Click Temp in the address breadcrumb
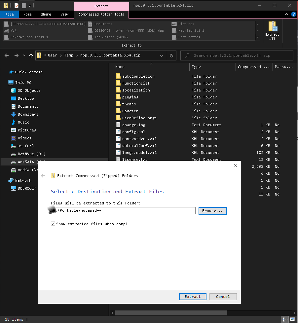The height and width of the screenshot is (323, 298). point(69,55)
